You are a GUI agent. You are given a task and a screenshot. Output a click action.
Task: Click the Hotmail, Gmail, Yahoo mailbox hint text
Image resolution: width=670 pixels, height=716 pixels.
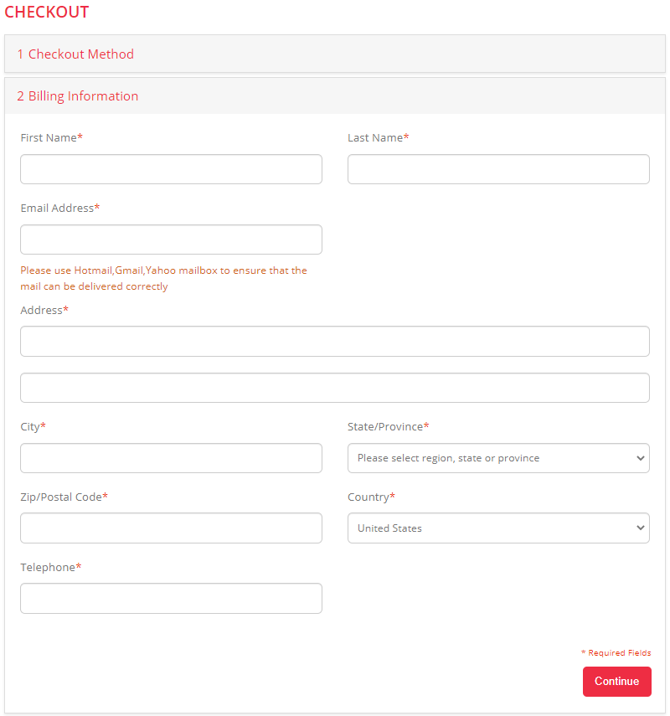point(163,279)
